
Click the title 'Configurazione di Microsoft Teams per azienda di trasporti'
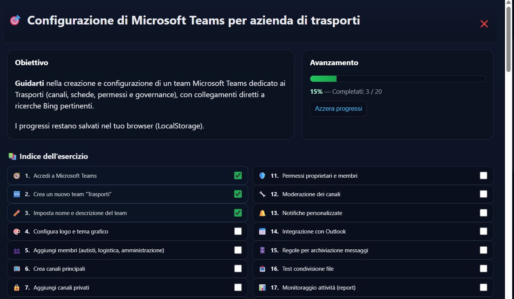coord(194,20)
